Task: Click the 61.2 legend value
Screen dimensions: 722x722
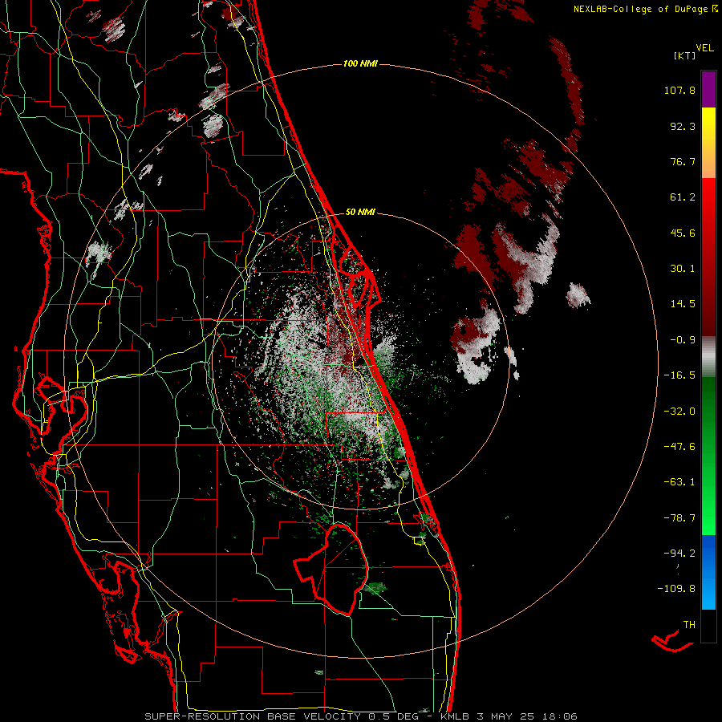Action: coord(683,197)
